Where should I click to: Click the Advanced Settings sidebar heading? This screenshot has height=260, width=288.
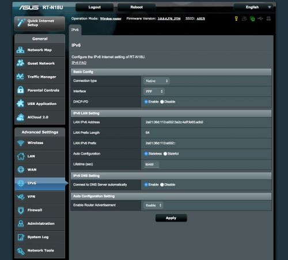[x=40, y=132]
